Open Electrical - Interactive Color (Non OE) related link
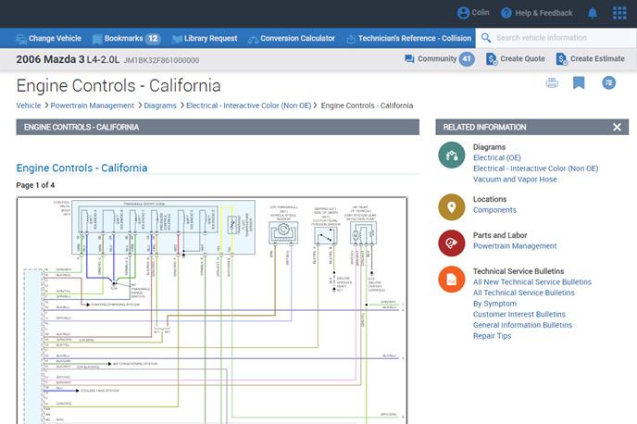 tap(535, 168)
